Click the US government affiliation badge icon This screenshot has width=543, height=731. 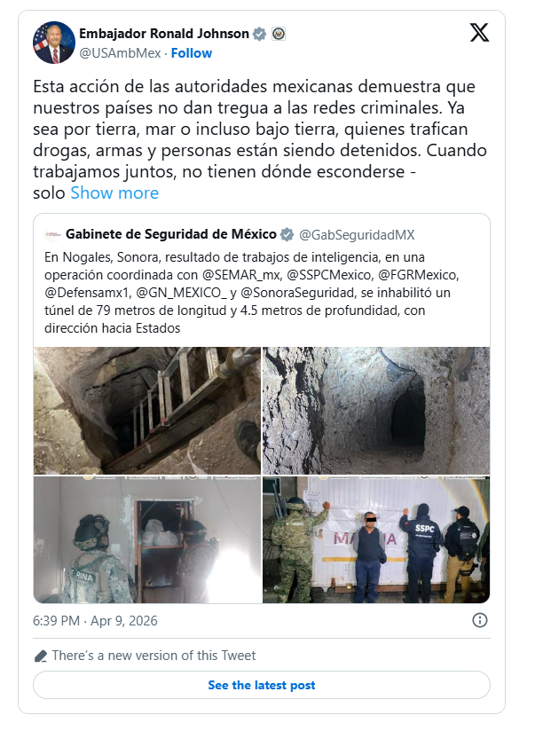(x=279, y=34)
